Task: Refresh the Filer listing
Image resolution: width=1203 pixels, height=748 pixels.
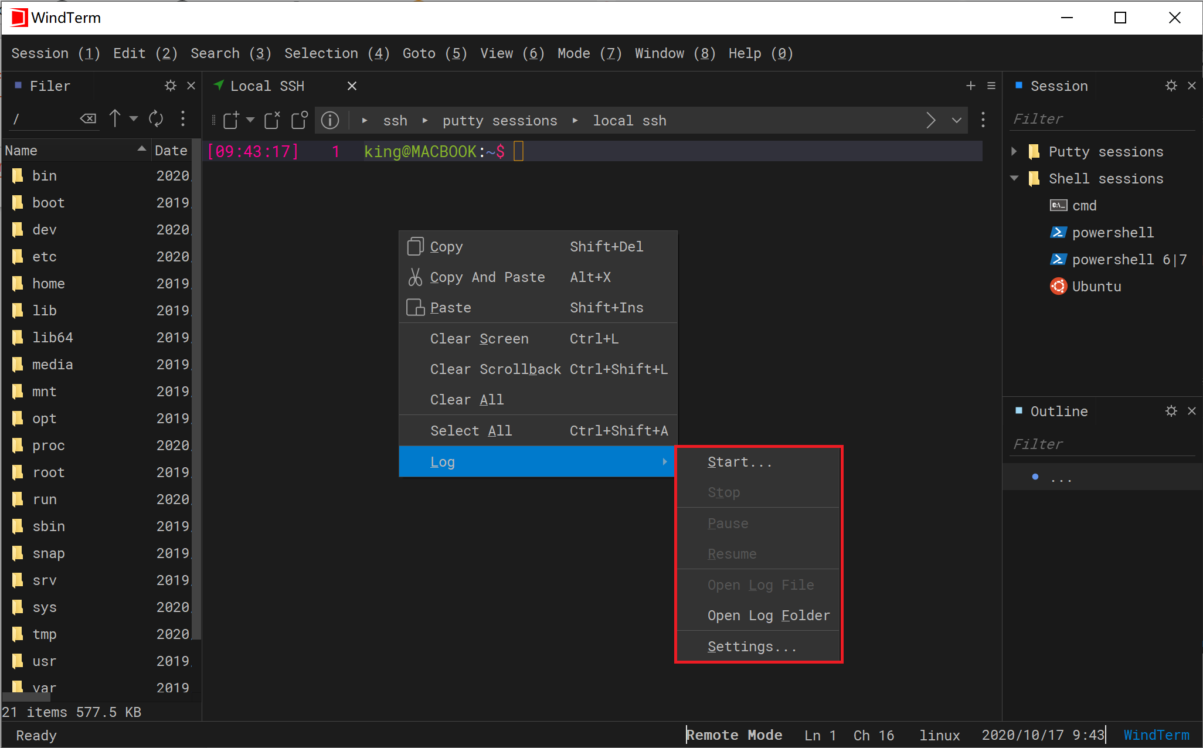Action: point(156,118)
